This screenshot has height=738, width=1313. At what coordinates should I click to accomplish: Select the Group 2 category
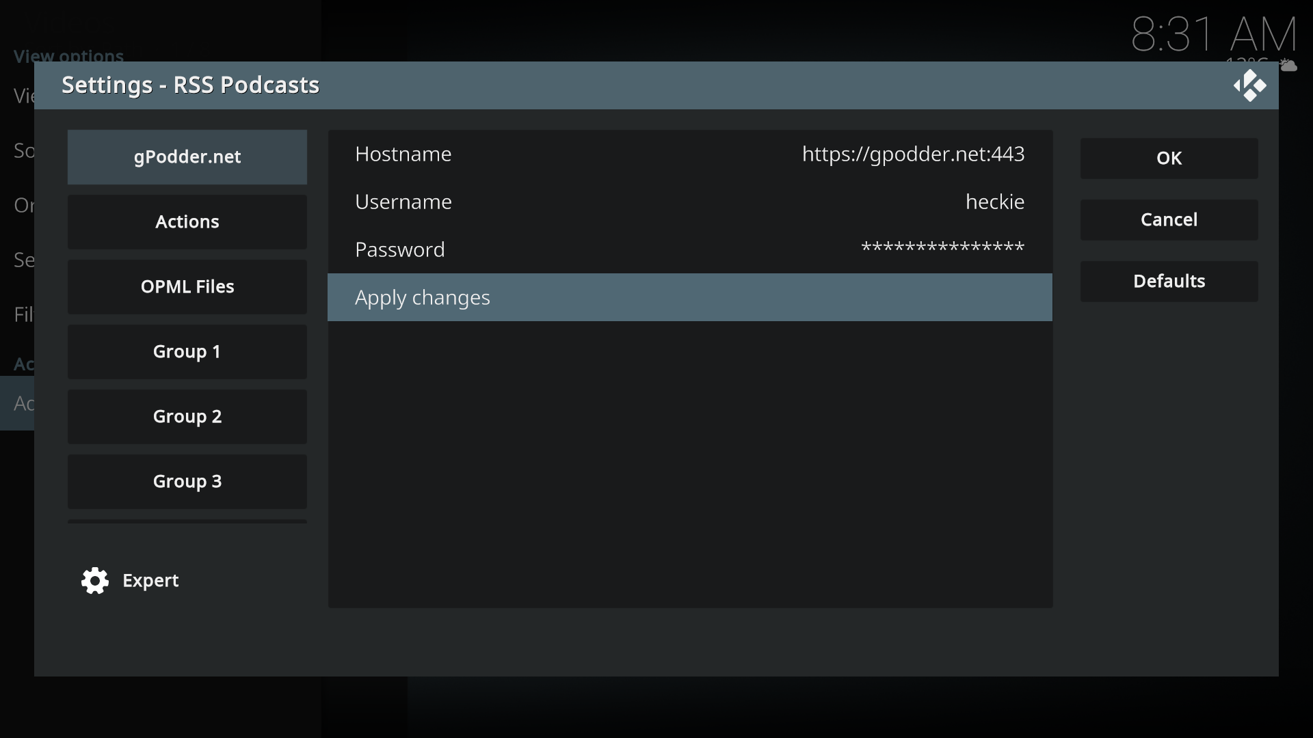tap(187, 417)
